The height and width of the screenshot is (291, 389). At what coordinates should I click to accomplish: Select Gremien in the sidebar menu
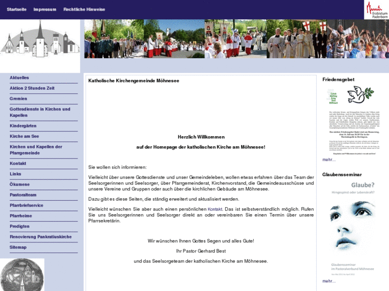[x=18, y=99]
